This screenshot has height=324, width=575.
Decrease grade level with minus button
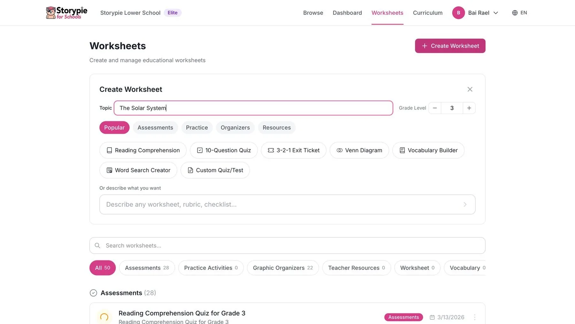tap(435, 108)
